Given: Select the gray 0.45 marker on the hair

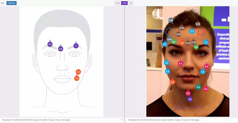Looking at the screenshot, I should tap(171, 20).
